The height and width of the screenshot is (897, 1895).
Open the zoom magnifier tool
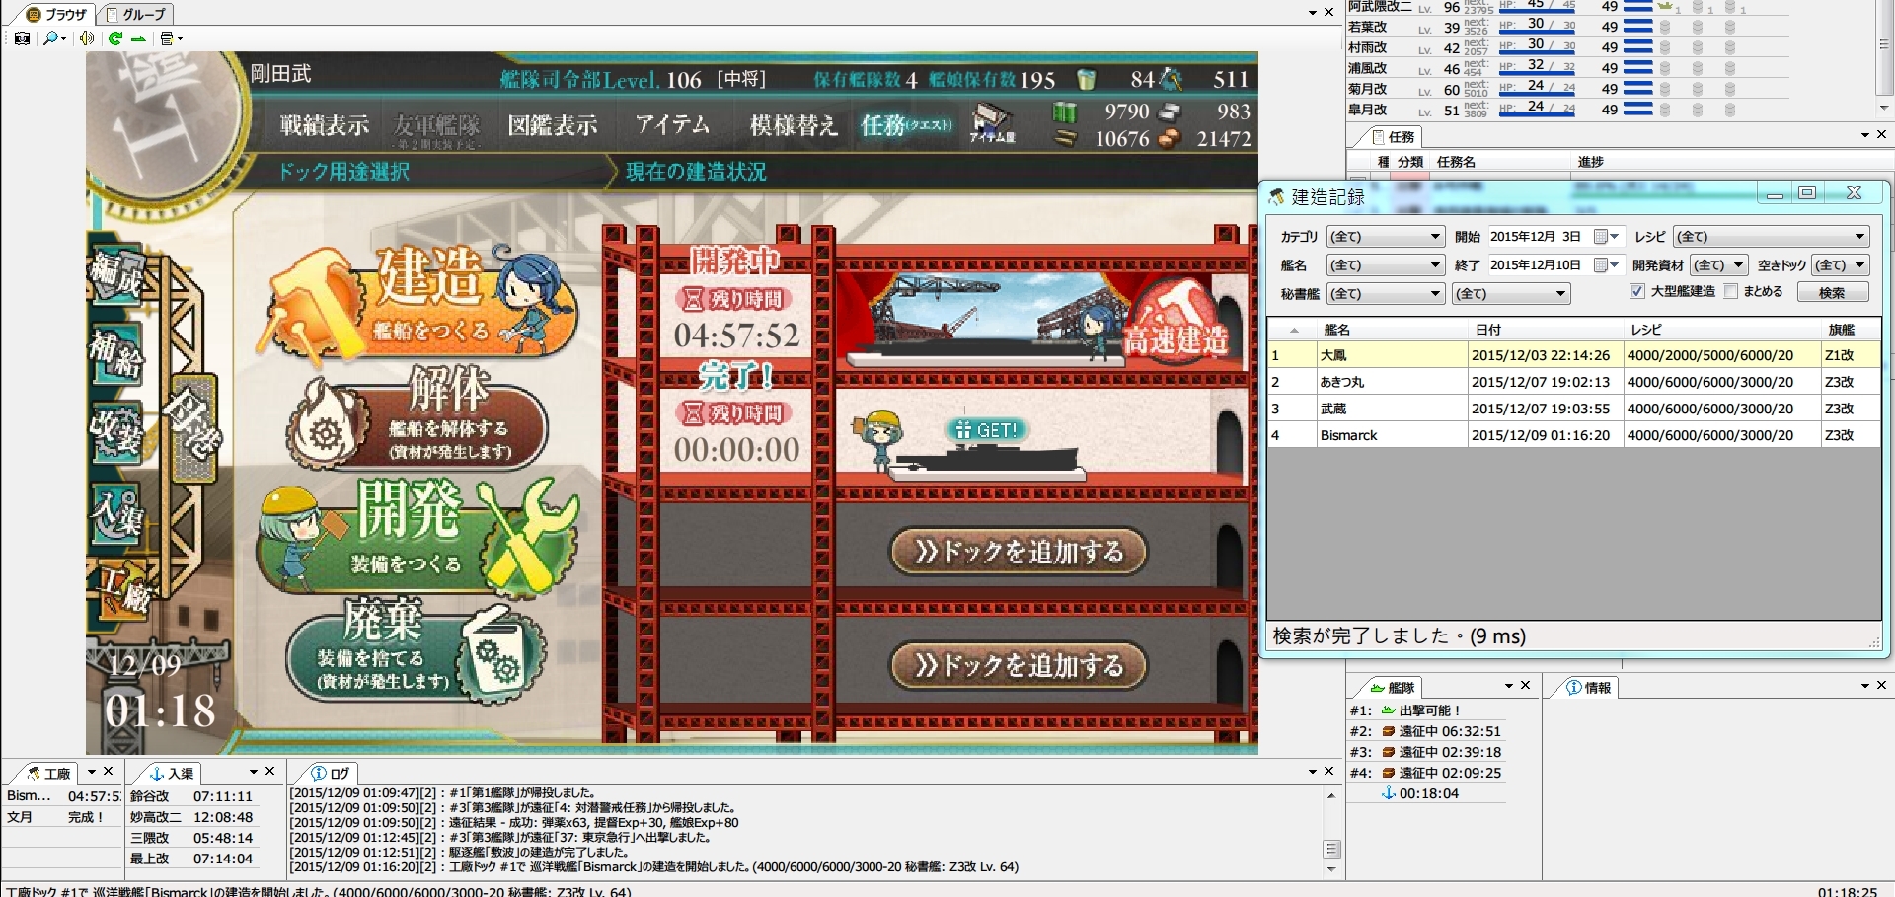(x=50, y=38)
